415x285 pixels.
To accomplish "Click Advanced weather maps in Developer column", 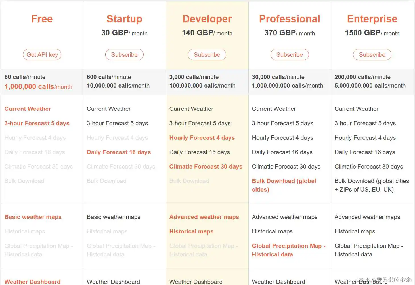I will (204, 217).
